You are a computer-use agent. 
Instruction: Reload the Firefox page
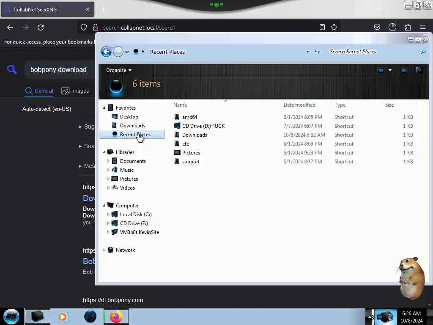41,28
